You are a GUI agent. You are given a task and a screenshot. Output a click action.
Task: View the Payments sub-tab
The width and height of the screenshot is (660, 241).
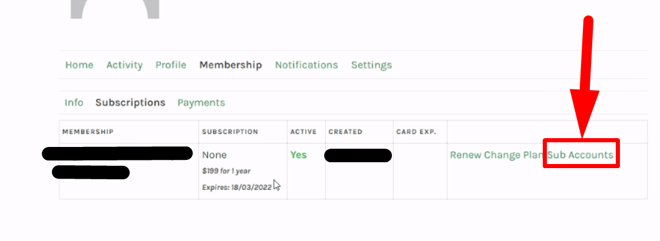click(x=201, y=102)
